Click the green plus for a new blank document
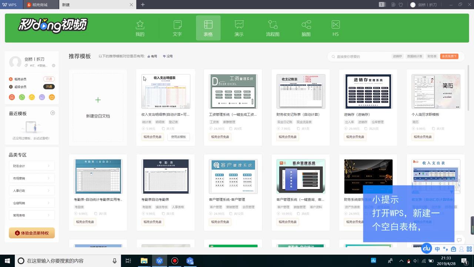 (98, 100)
